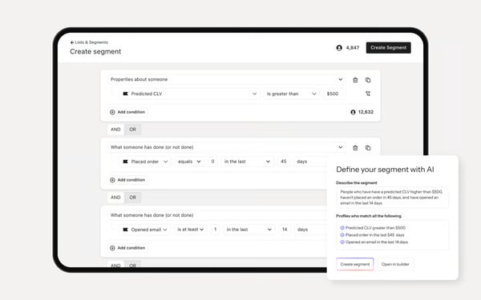
Task: Open the Predicted CLV property dropdown
Action: (189, 94)
